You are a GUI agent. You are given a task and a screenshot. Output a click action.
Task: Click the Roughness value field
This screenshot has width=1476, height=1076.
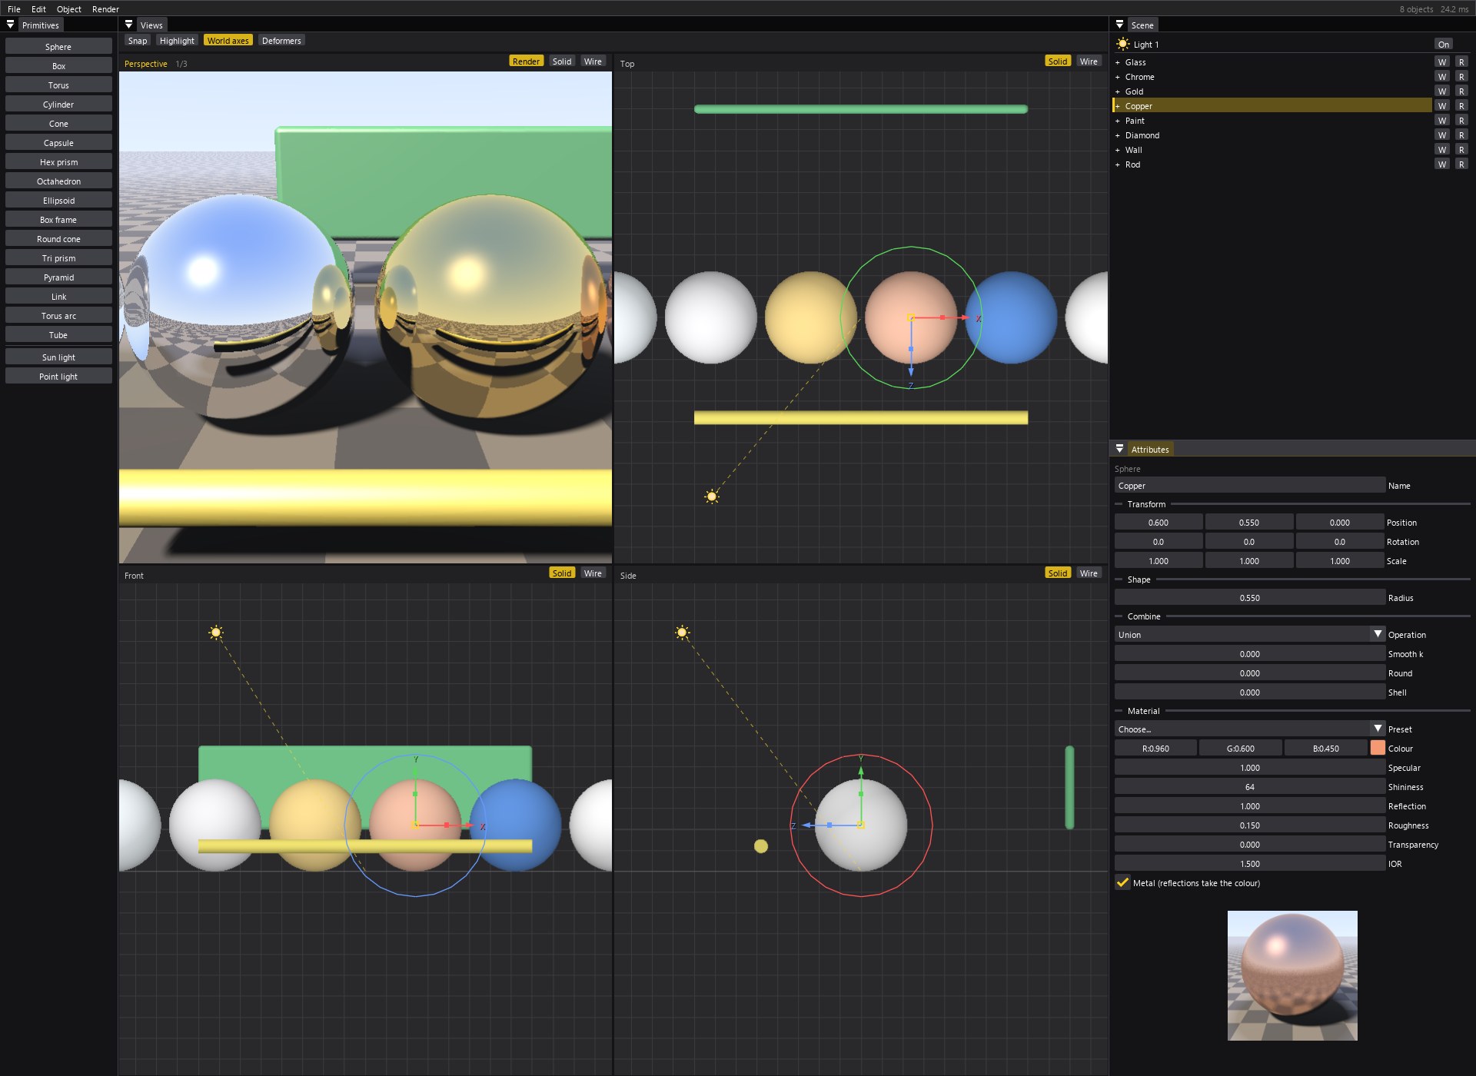click(1250, 825)
